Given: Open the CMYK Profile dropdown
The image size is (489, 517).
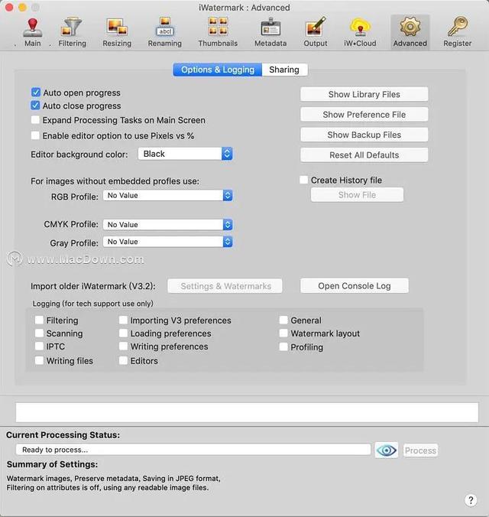Looking at the screenshot, I should tap(168, 225).
